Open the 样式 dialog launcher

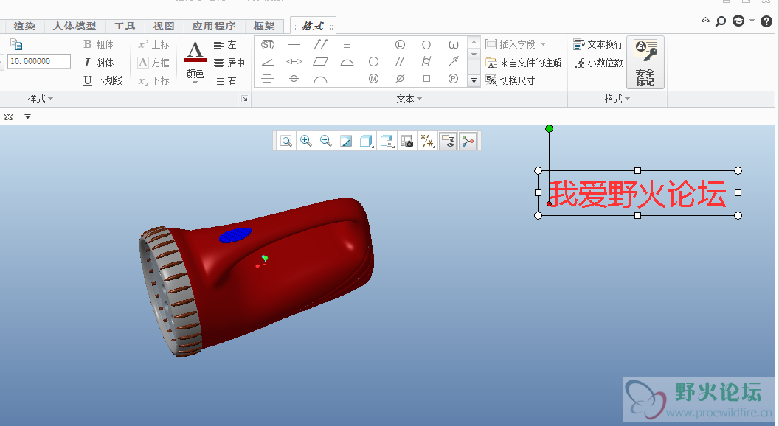click(244, 99)
